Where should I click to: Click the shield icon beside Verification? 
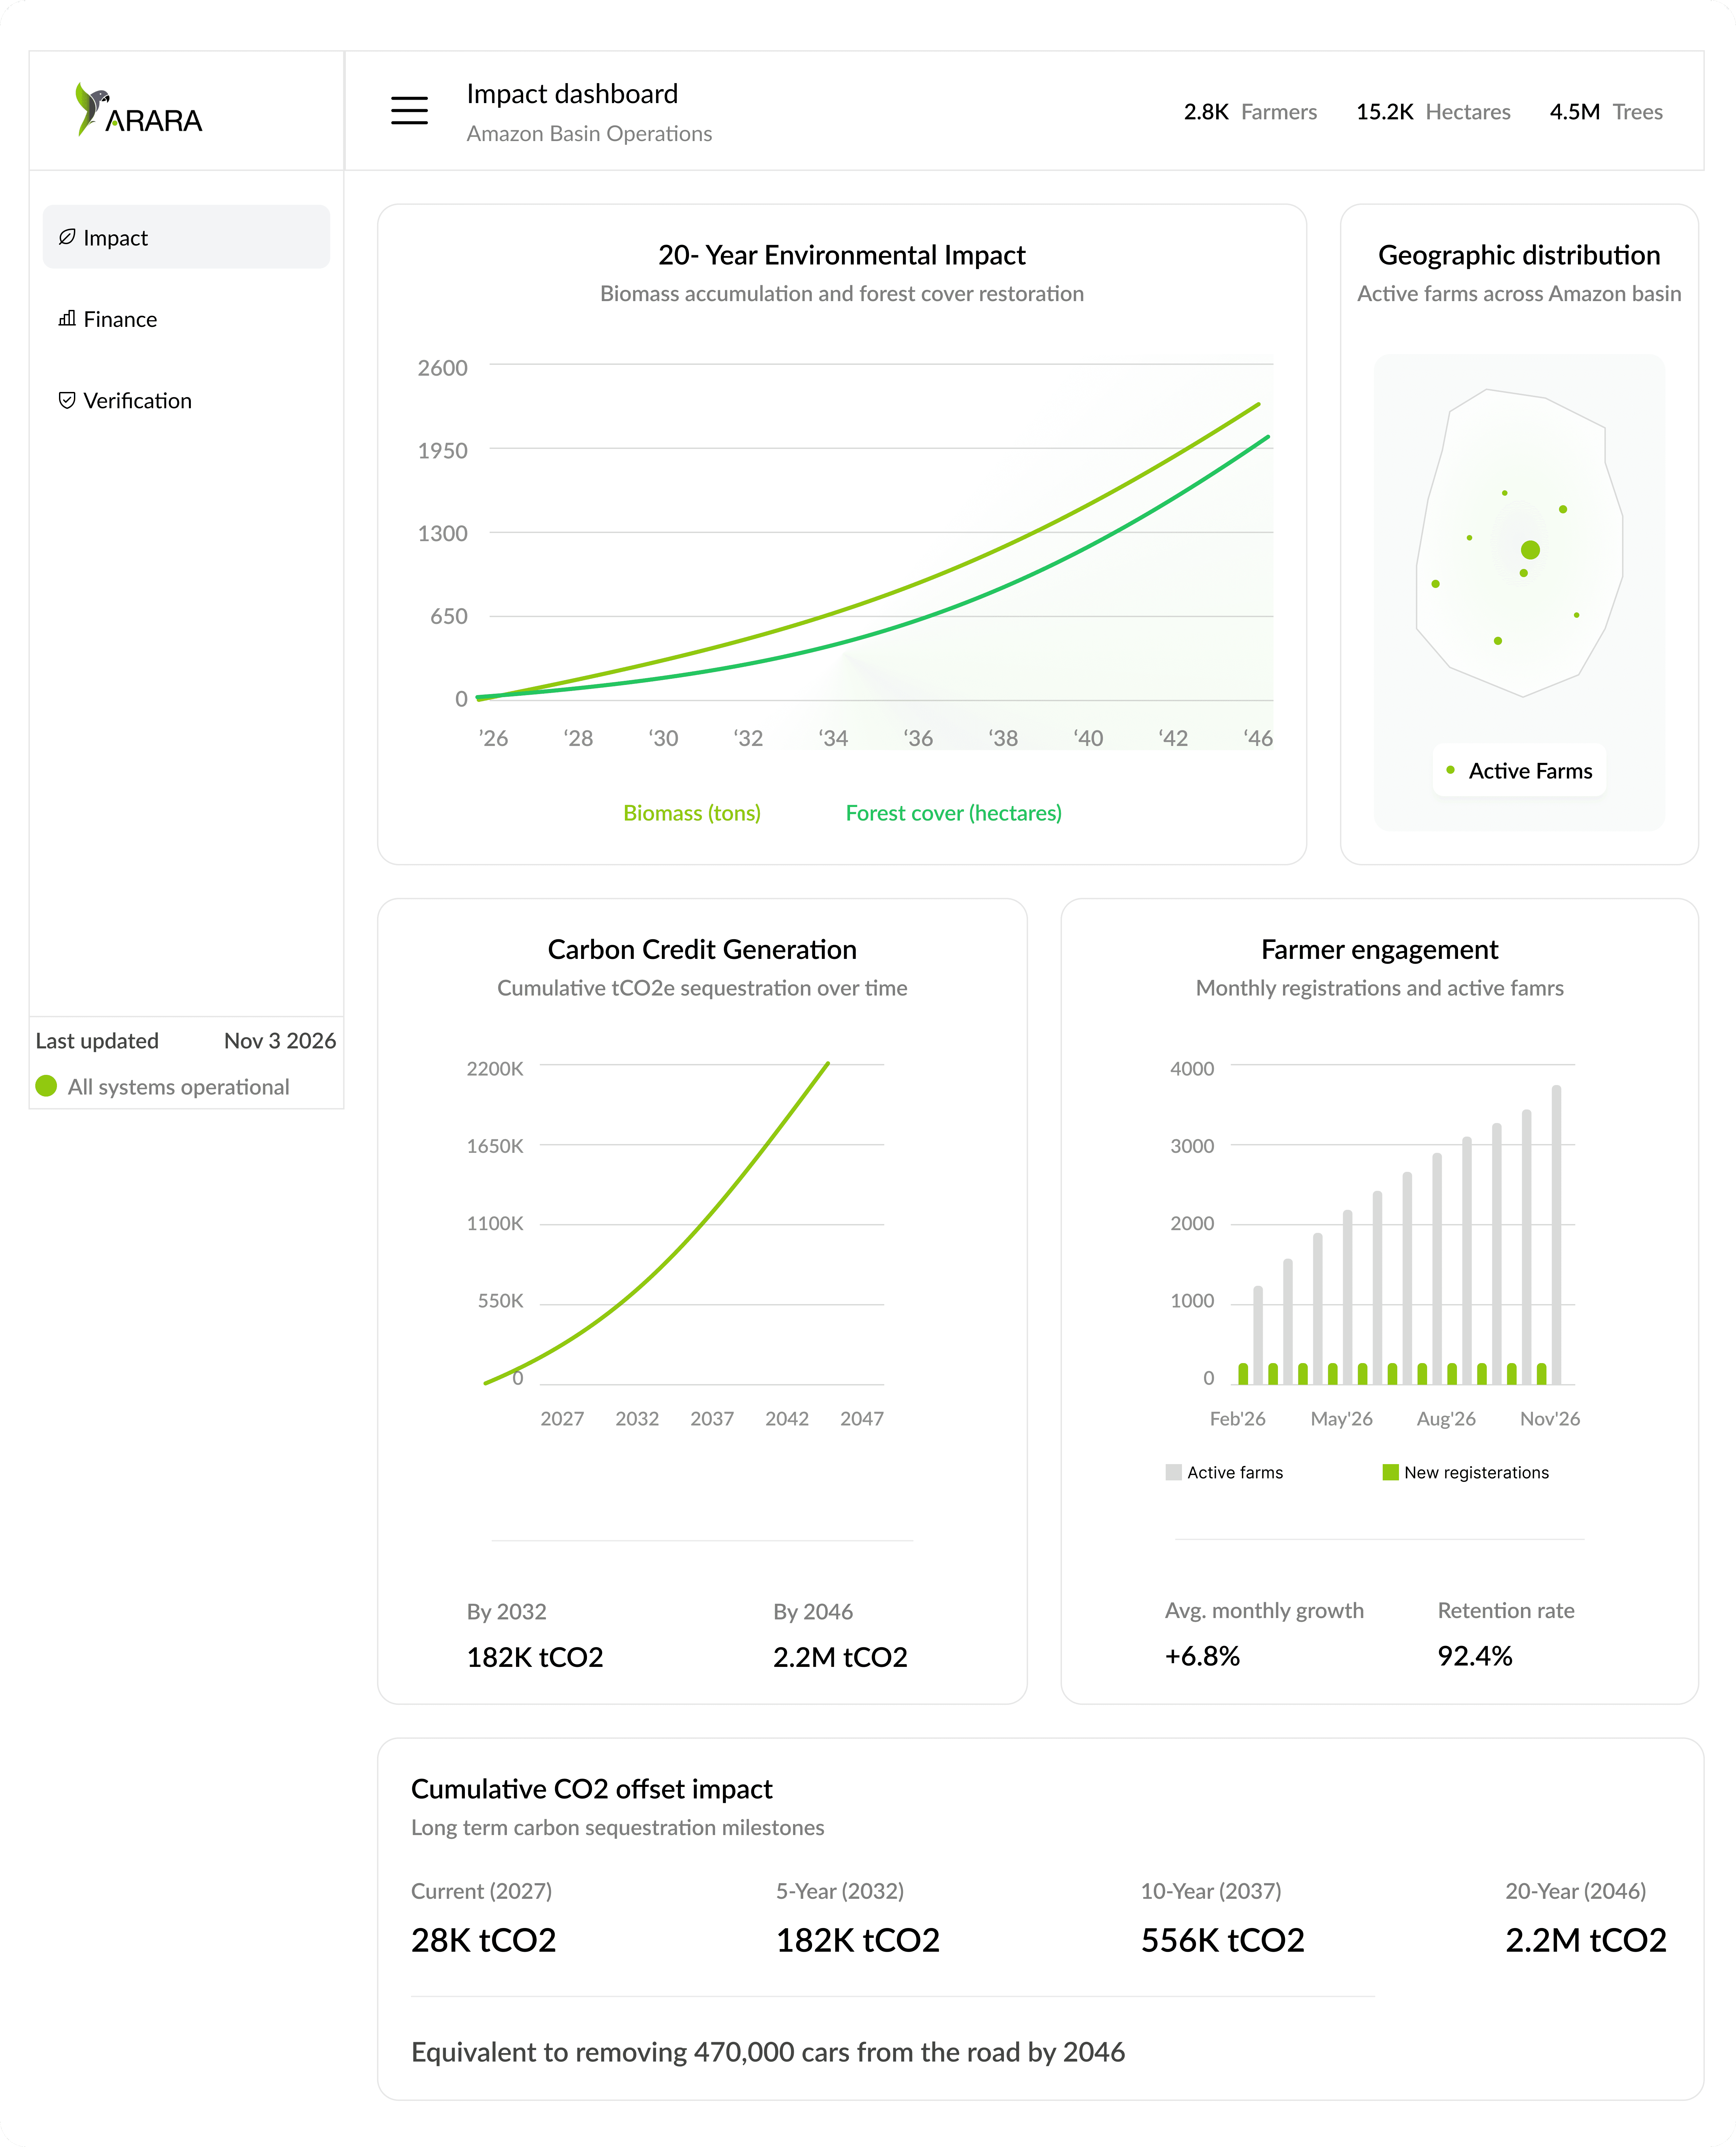point(67,400)
